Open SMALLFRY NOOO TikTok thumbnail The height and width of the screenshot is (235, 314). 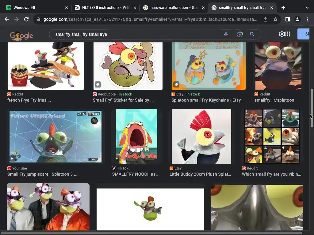click(136, 136)
